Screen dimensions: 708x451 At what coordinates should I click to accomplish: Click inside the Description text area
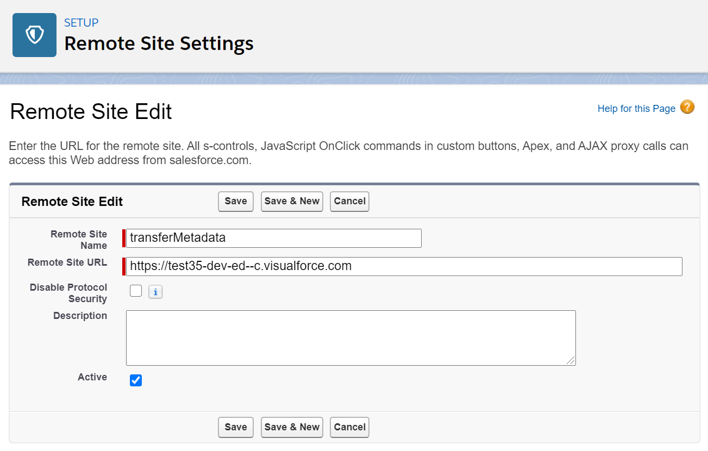tap(350, 337)
